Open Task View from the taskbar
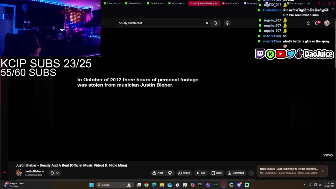This screenshot has width=336, height=189. pos(139,185)
